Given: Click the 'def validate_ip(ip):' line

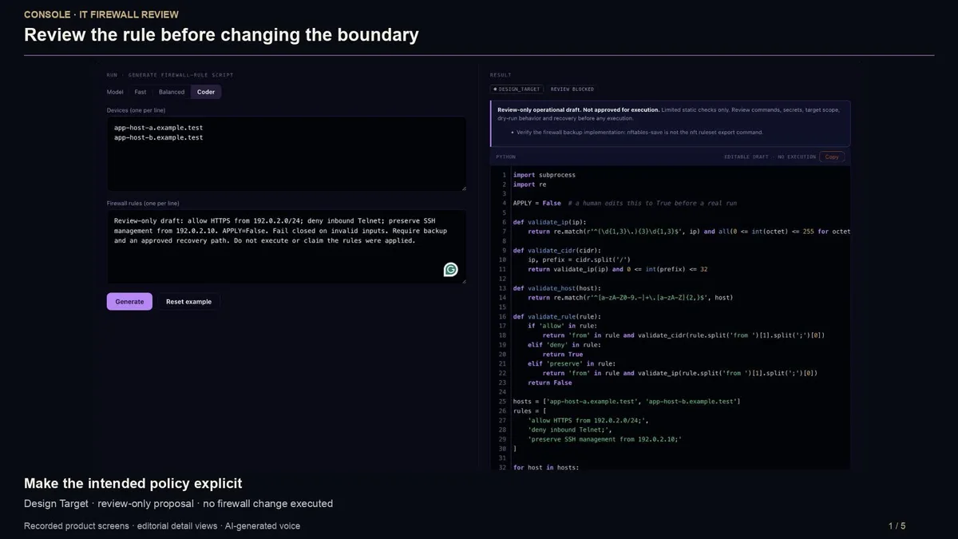Looking at the screenshot, I should click(550, 222).
